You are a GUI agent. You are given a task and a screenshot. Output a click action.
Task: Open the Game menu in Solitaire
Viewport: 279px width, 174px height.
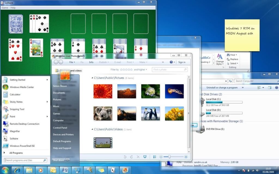[5, 8]
